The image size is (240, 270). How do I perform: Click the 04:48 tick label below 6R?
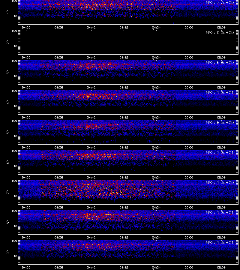pos(124,178)
